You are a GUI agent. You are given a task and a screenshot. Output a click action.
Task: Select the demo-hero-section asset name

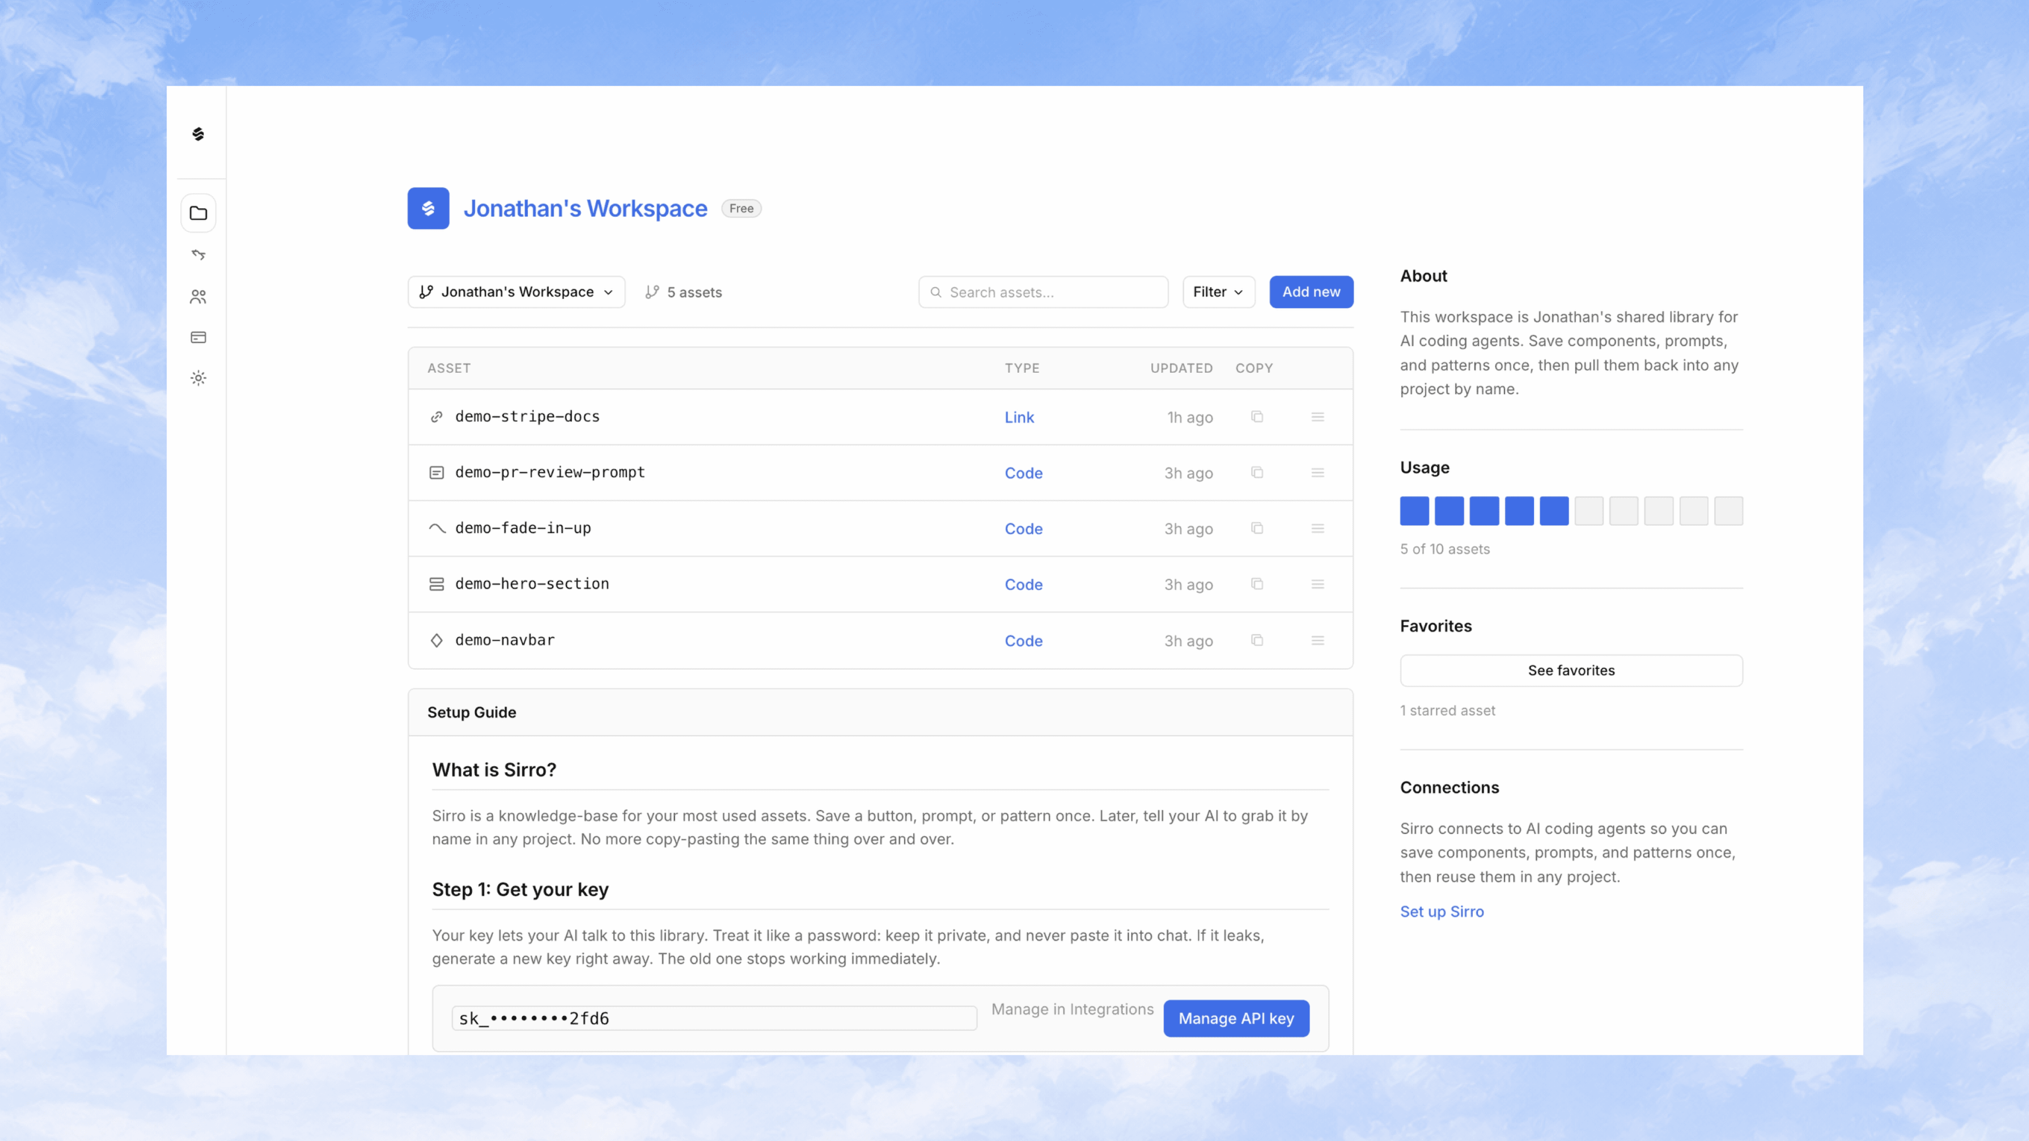point(533,584)
